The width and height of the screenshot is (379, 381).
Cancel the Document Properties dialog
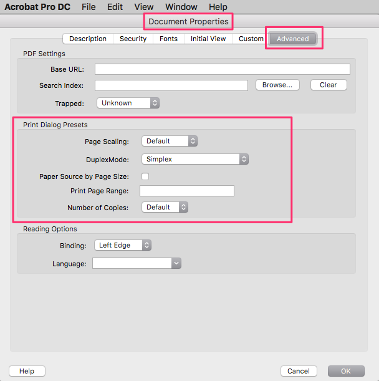coord(299,371)
